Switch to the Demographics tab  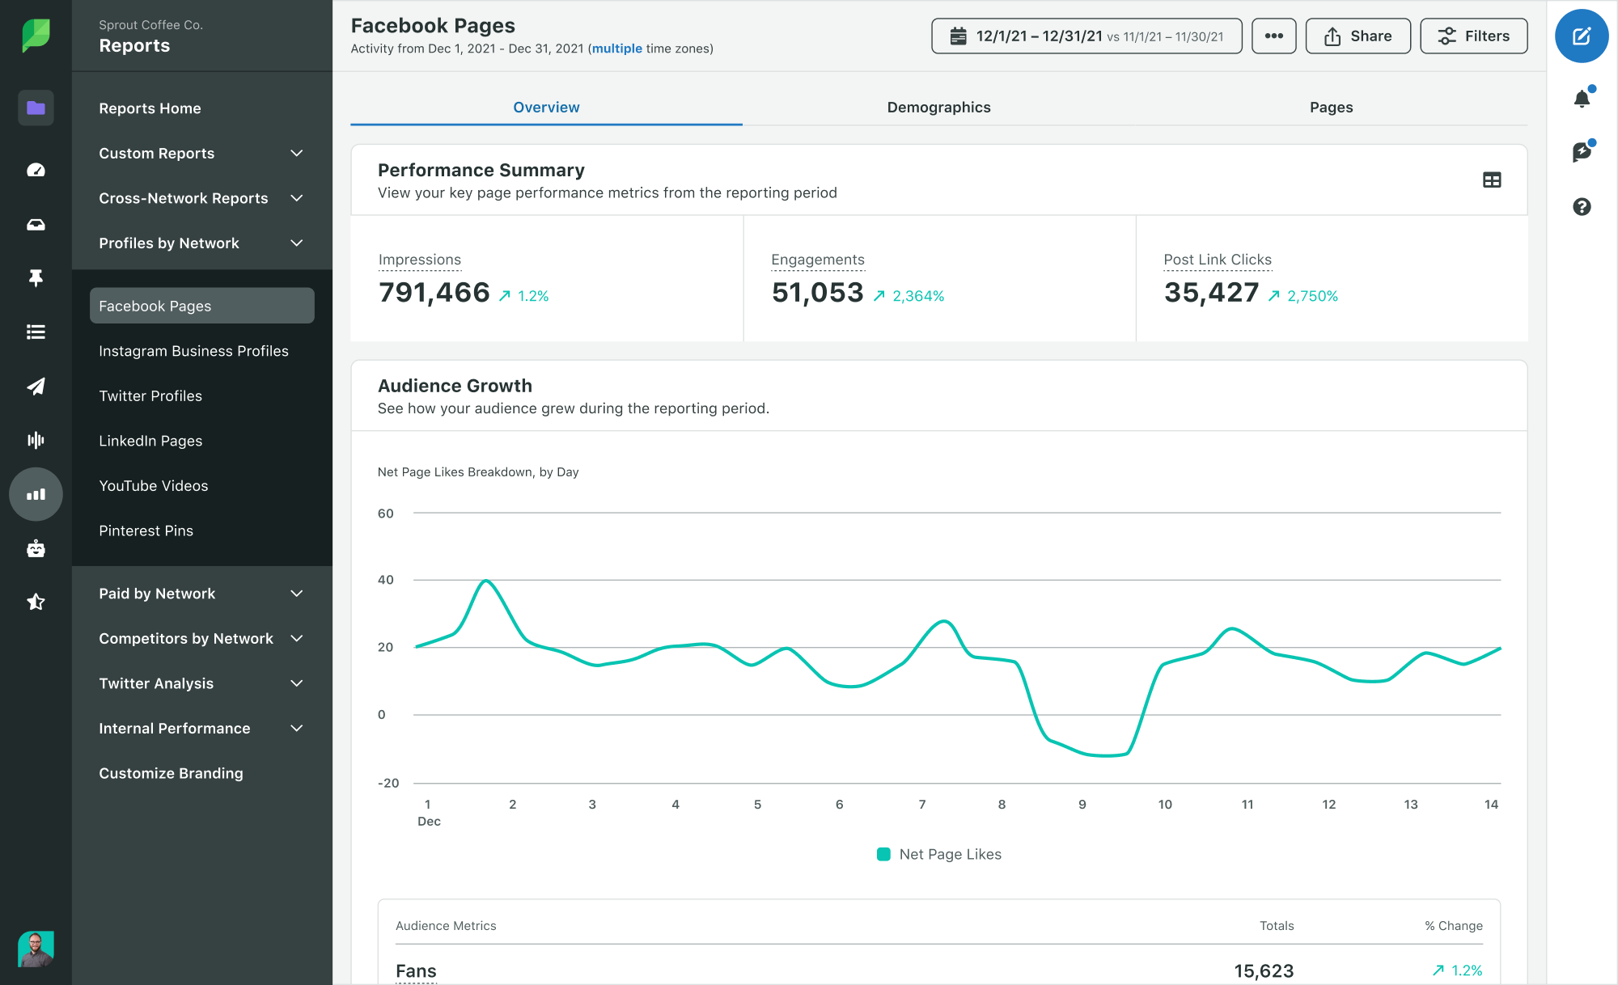click(x=938, y=108)
